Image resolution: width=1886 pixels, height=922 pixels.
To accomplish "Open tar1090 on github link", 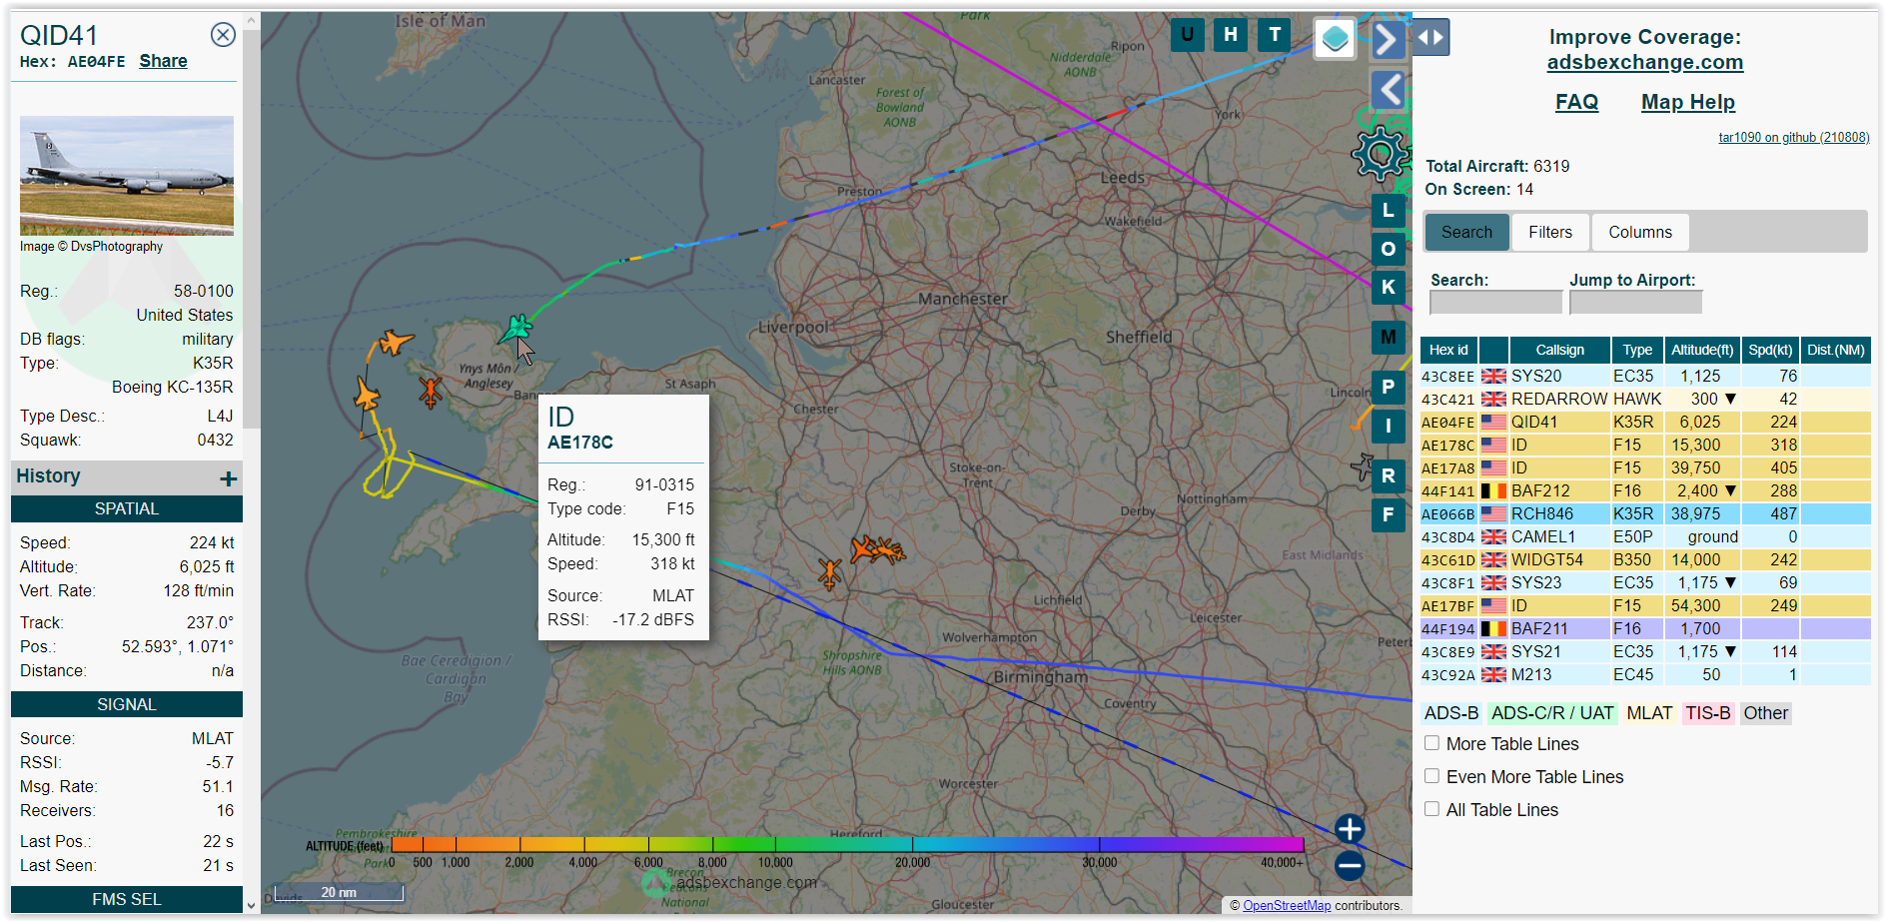I will pyautogui.click(x=1793, y=138).
